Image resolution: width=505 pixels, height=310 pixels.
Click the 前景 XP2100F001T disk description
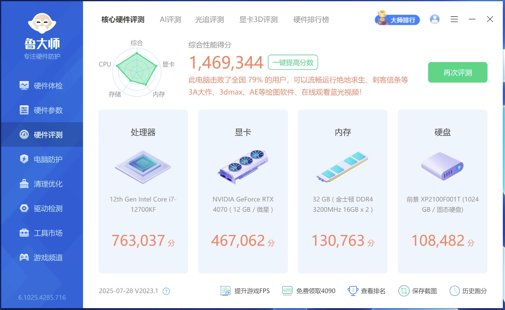[443, 204]
